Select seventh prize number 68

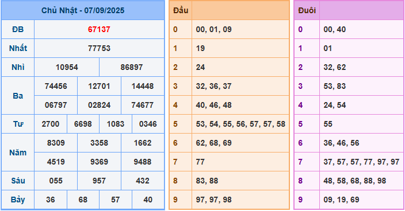click(x=83, y=200)
